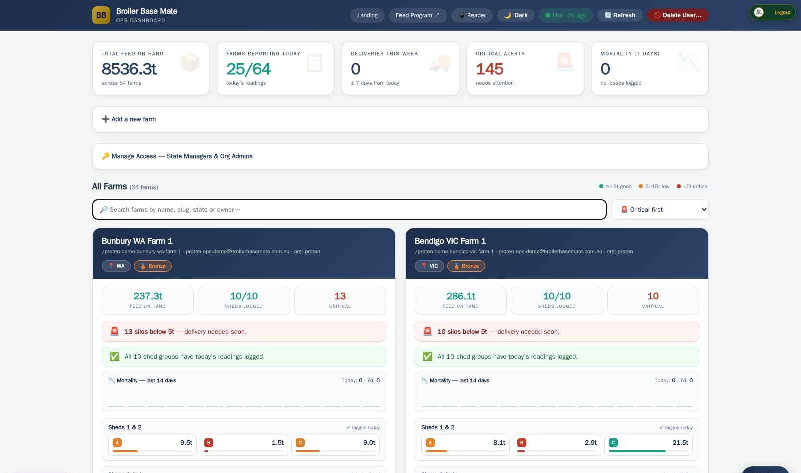Expand Manage Access section
Screen dimensions: 801x473
[x=400, y=156]
